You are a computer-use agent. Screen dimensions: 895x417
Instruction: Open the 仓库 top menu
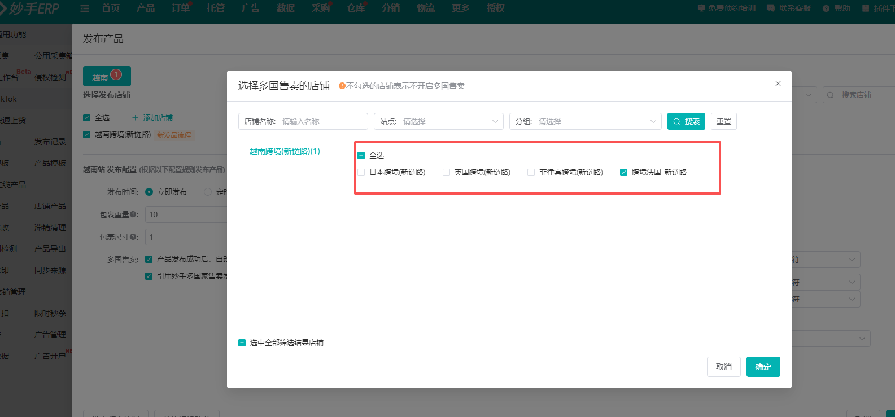pyautogui.click(x=356, y=8)
